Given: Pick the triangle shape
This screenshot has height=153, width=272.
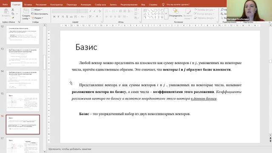Looking at the screenshot, I should point(145,14).
